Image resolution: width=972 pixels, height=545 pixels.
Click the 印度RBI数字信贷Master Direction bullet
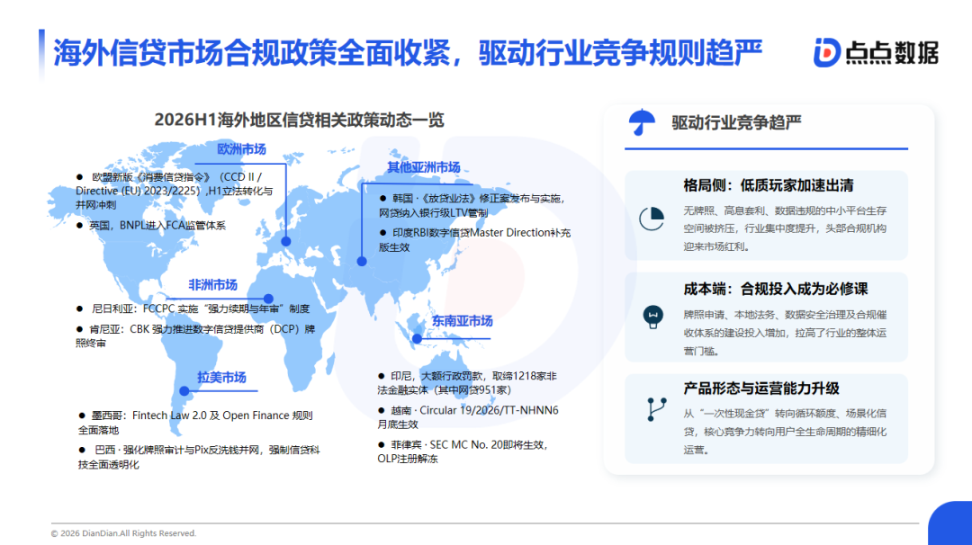[x=474, y=240]
